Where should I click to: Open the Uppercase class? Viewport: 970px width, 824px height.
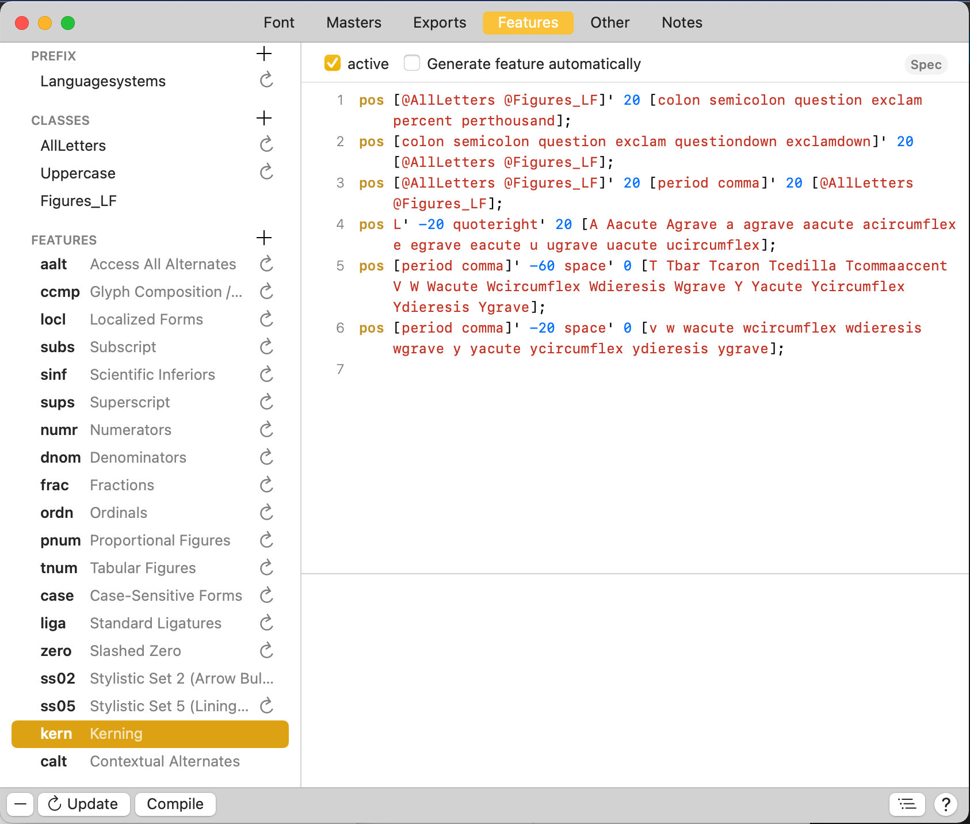(x=78, y=173)
